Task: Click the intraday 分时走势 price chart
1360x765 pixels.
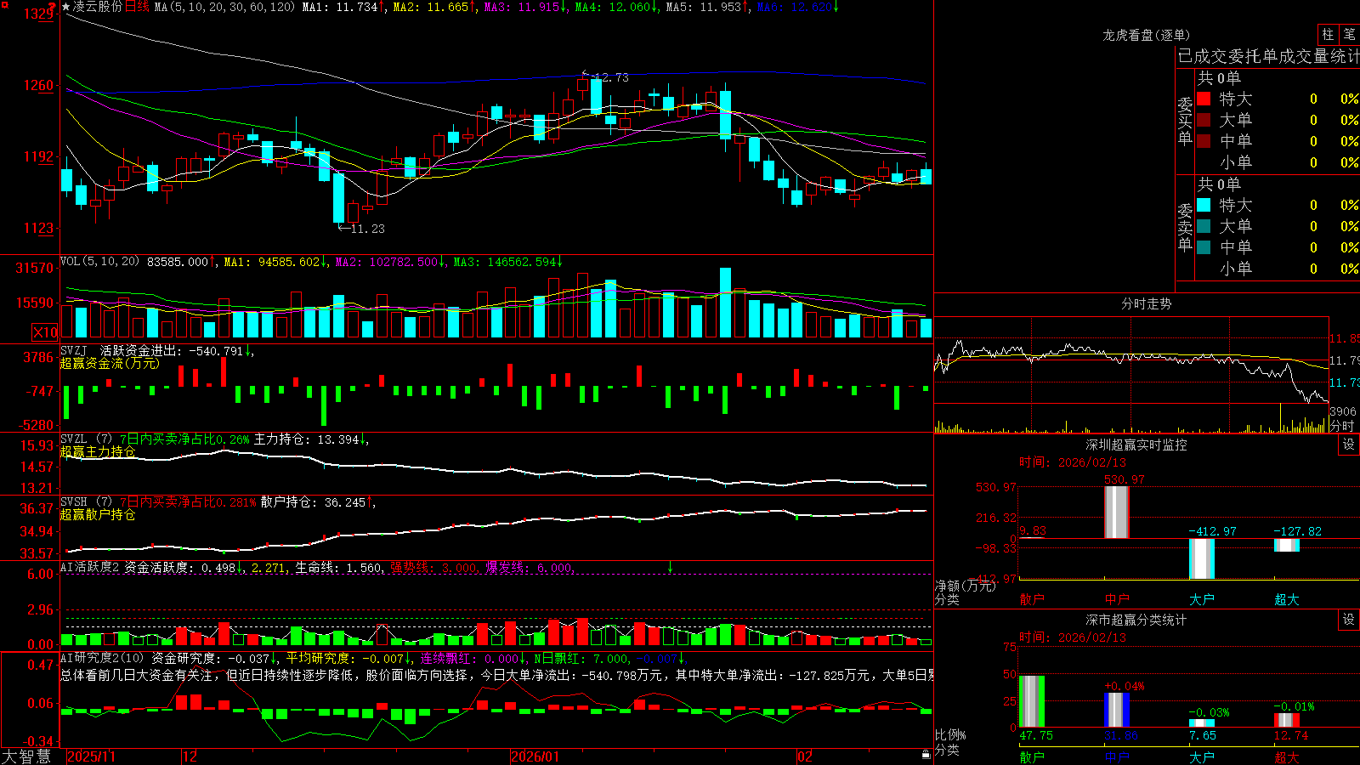Action: click(x=1131, y=360)
